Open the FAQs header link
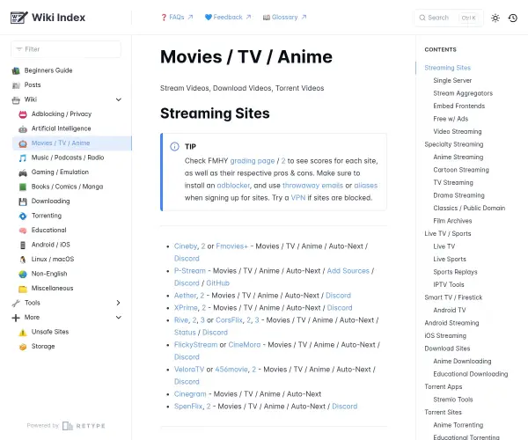Screen dimensions: 528x440 (x=177, y=18)
